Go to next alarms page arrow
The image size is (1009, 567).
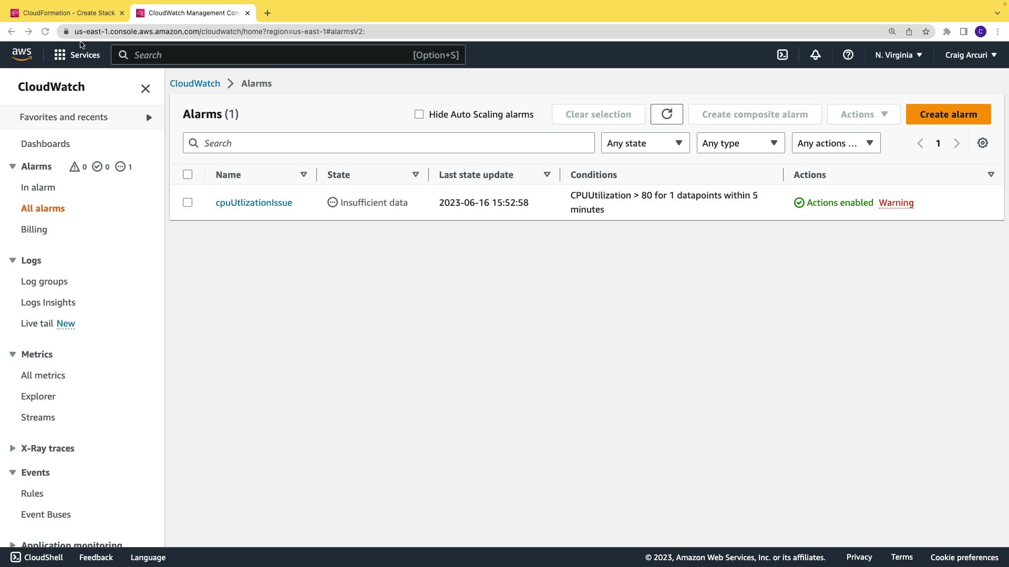(956, 143)
